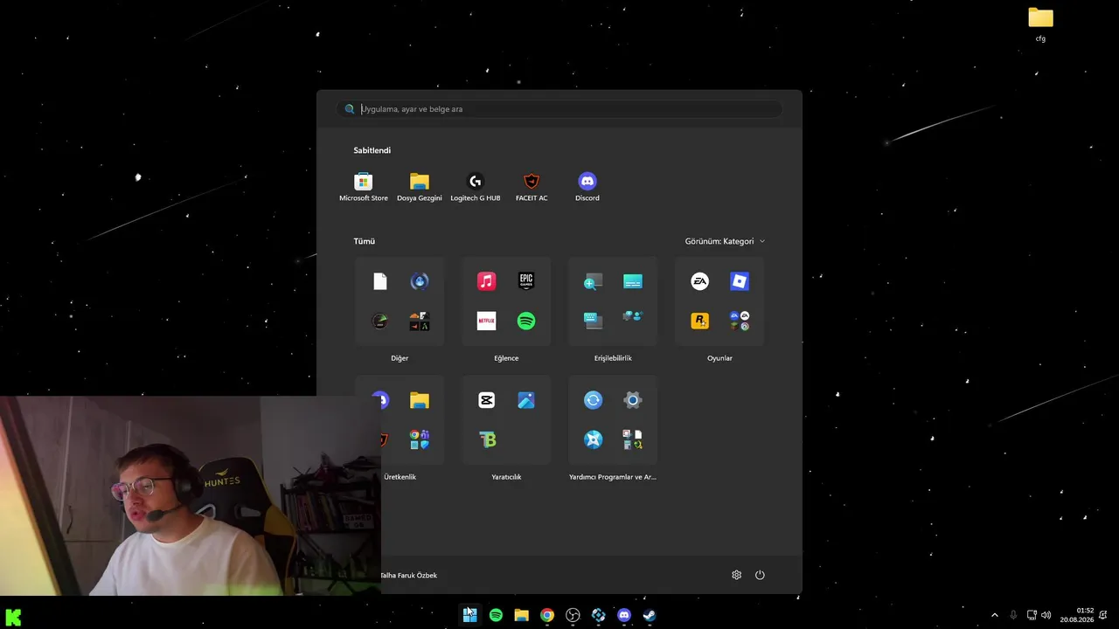The width and height of the screenshot is (1119, 629).
Task: Click the Windows Start button
Action: click(x=470, y=615)
